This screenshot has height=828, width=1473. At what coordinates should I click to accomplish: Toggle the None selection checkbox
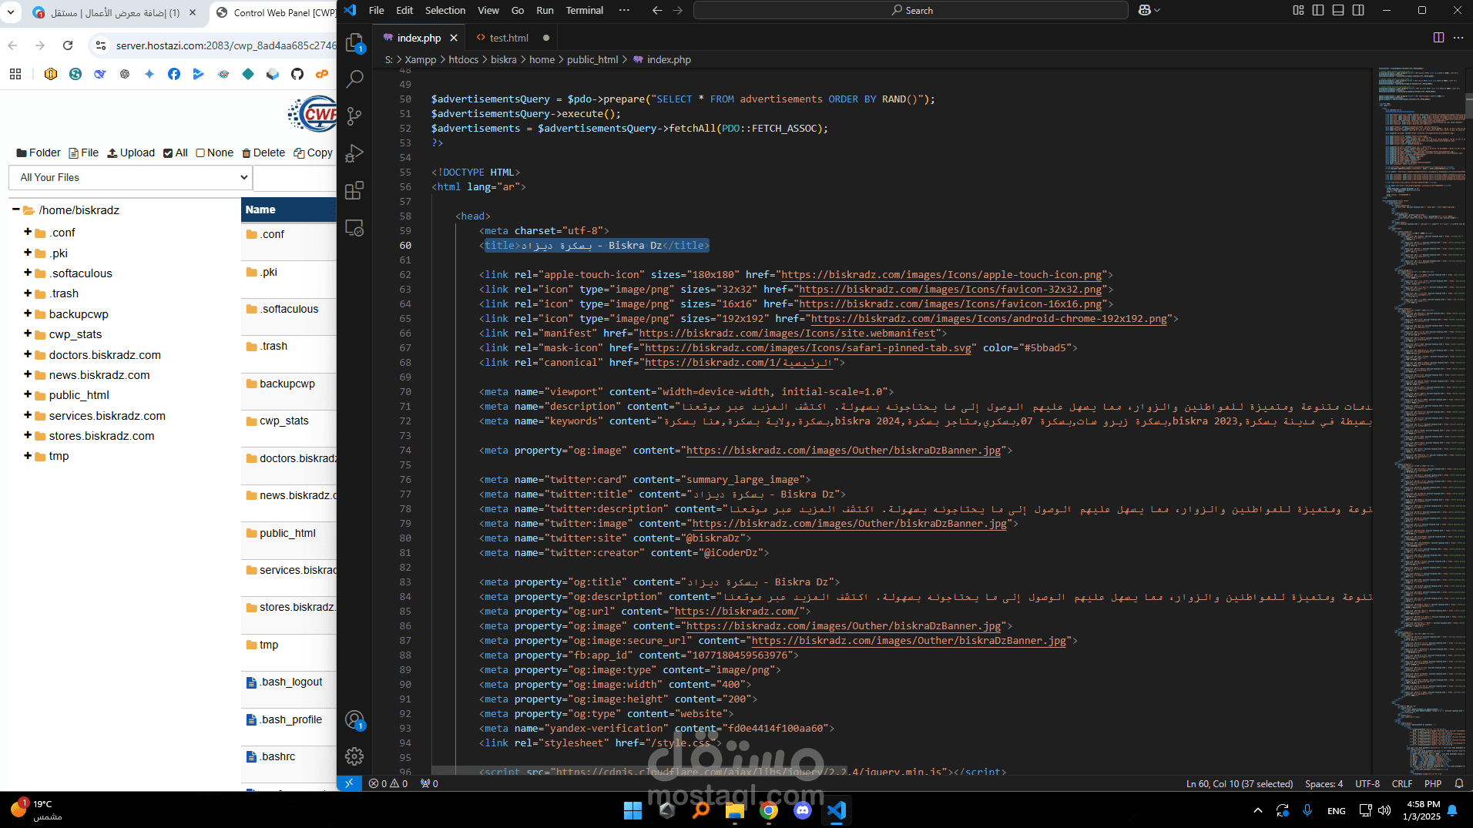[x=200, y=153]
